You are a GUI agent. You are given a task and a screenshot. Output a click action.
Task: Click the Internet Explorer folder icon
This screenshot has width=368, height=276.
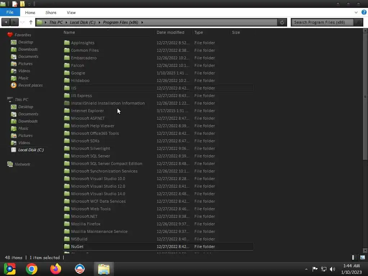coord(67,111)
